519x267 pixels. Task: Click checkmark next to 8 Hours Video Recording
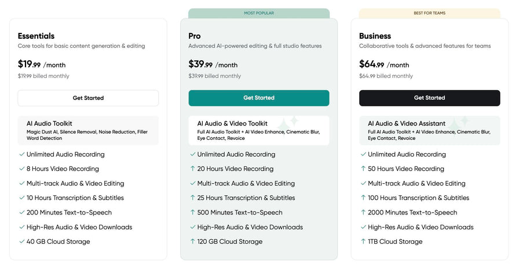click(x=22, y=169)
